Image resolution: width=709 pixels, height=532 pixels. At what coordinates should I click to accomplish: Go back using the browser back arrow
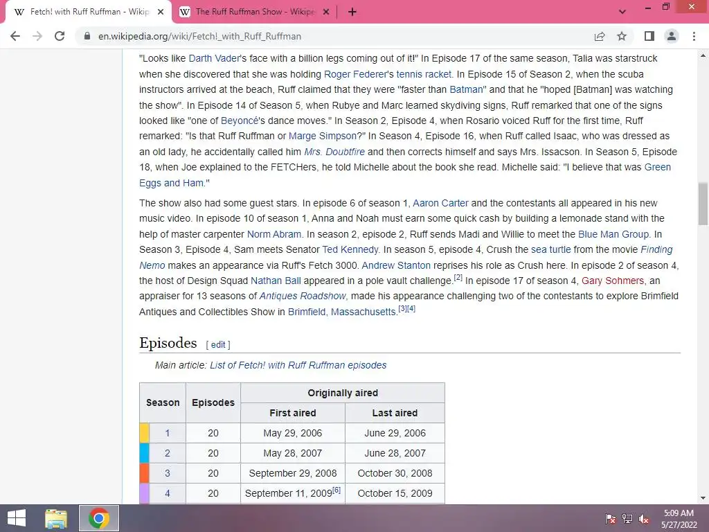coord(15,36)
